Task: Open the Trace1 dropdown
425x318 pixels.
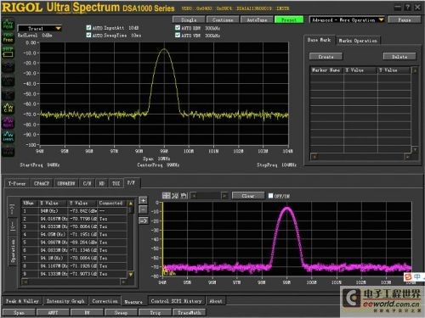Action: [x=39, y=29]
